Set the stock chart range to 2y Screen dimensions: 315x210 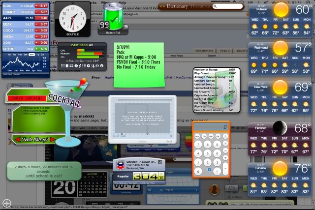click(43, 55)
